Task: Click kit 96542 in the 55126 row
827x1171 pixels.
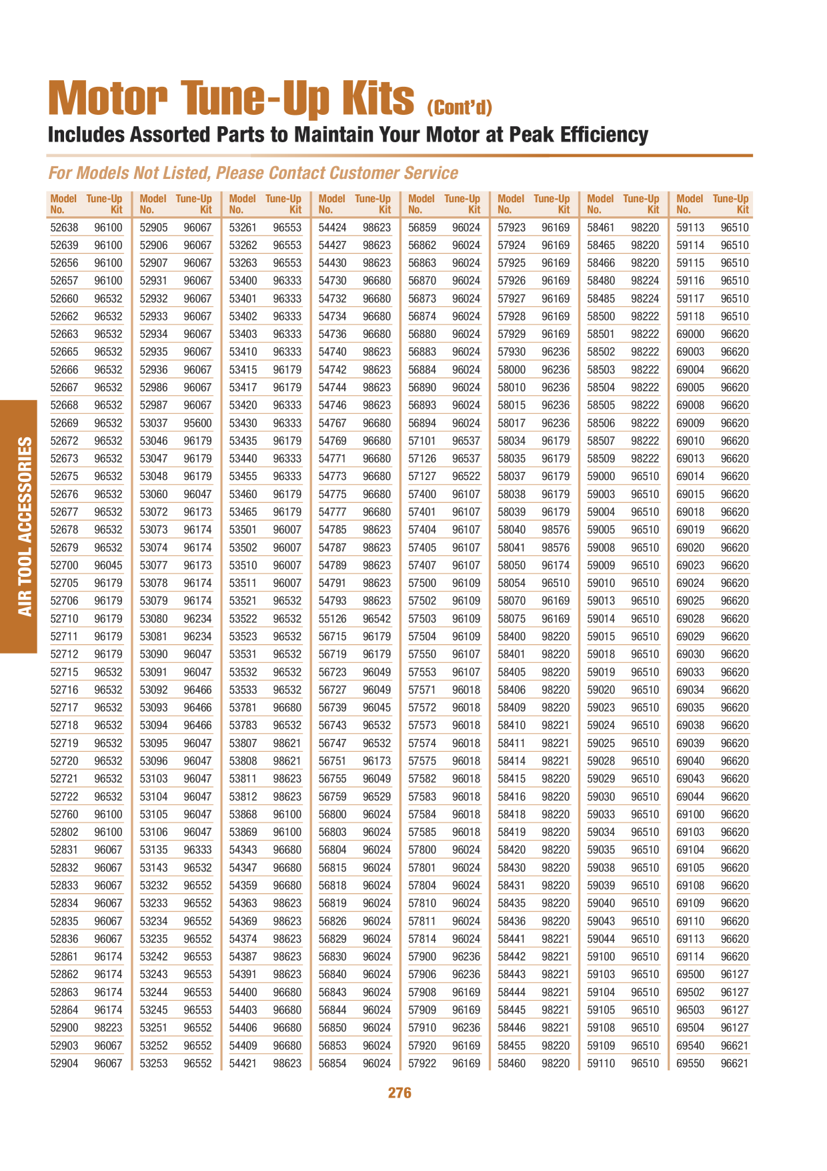Action: click(x=376, y=619)
